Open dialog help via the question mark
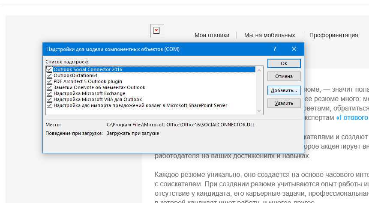Viewport: 369px width, 203px height. 274,49
